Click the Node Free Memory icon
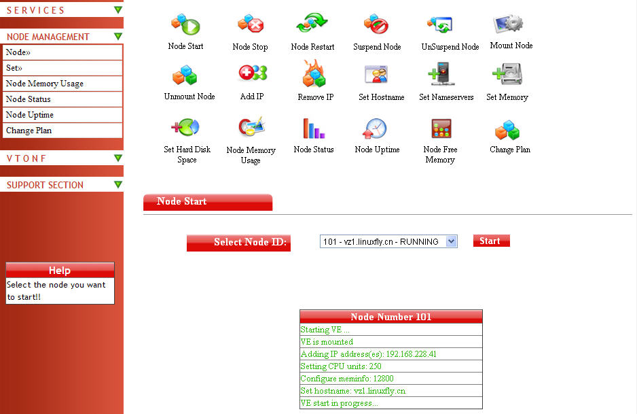 441,128
